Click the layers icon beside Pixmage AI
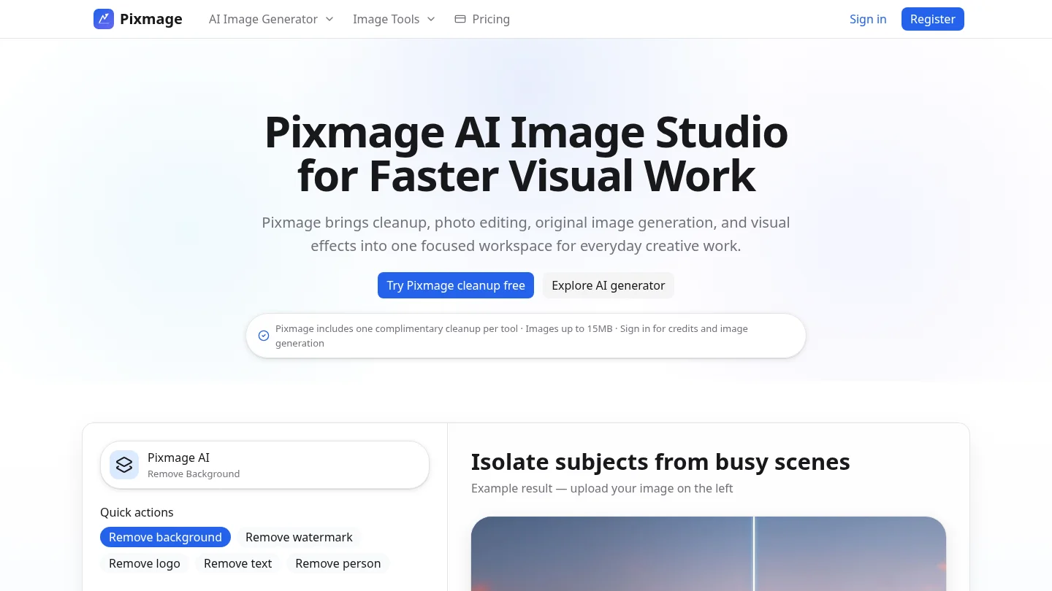Screen dimensions: 1052x591 tap(124, 465)
